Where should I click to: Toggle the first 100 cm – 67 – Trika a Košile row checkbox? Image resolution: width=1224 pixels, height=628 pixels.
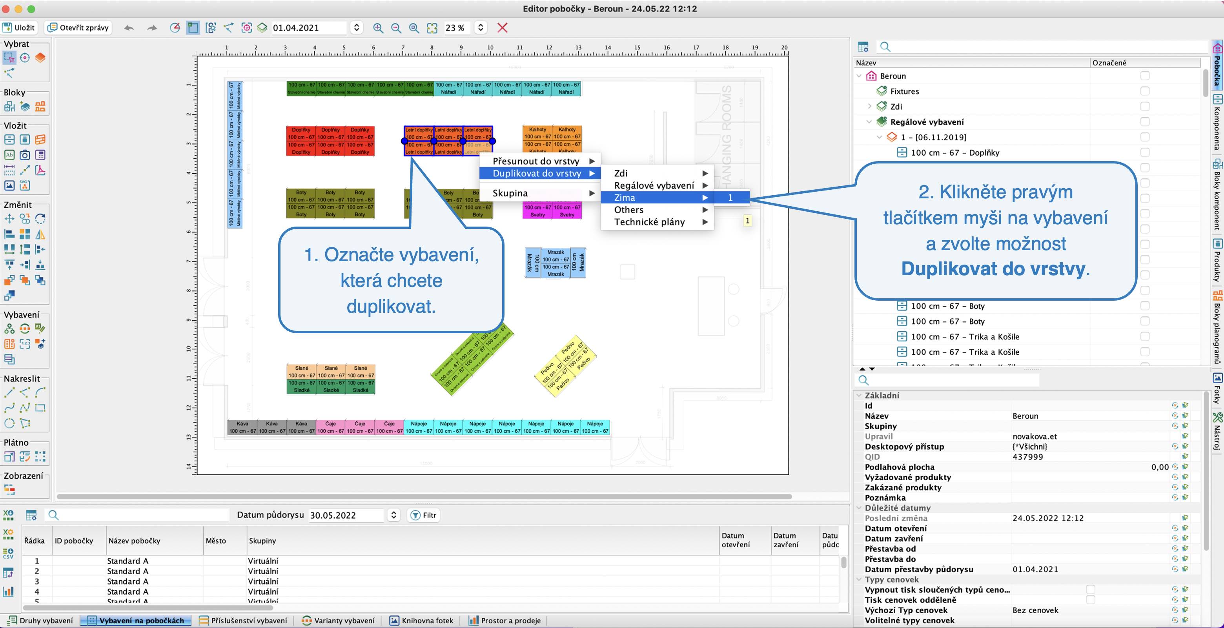pyautogui.click(x=1145, y=337)
